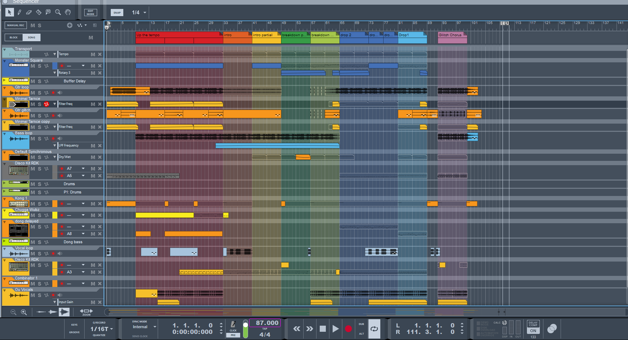This screenshot has height=340, width=628.
Task: Select the Hand tool
Action: coord(68,12)
